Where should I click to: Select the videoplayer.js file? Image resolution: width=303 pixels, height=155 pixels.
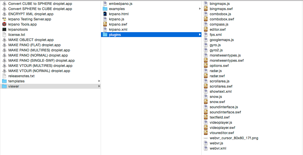(221, 122)
